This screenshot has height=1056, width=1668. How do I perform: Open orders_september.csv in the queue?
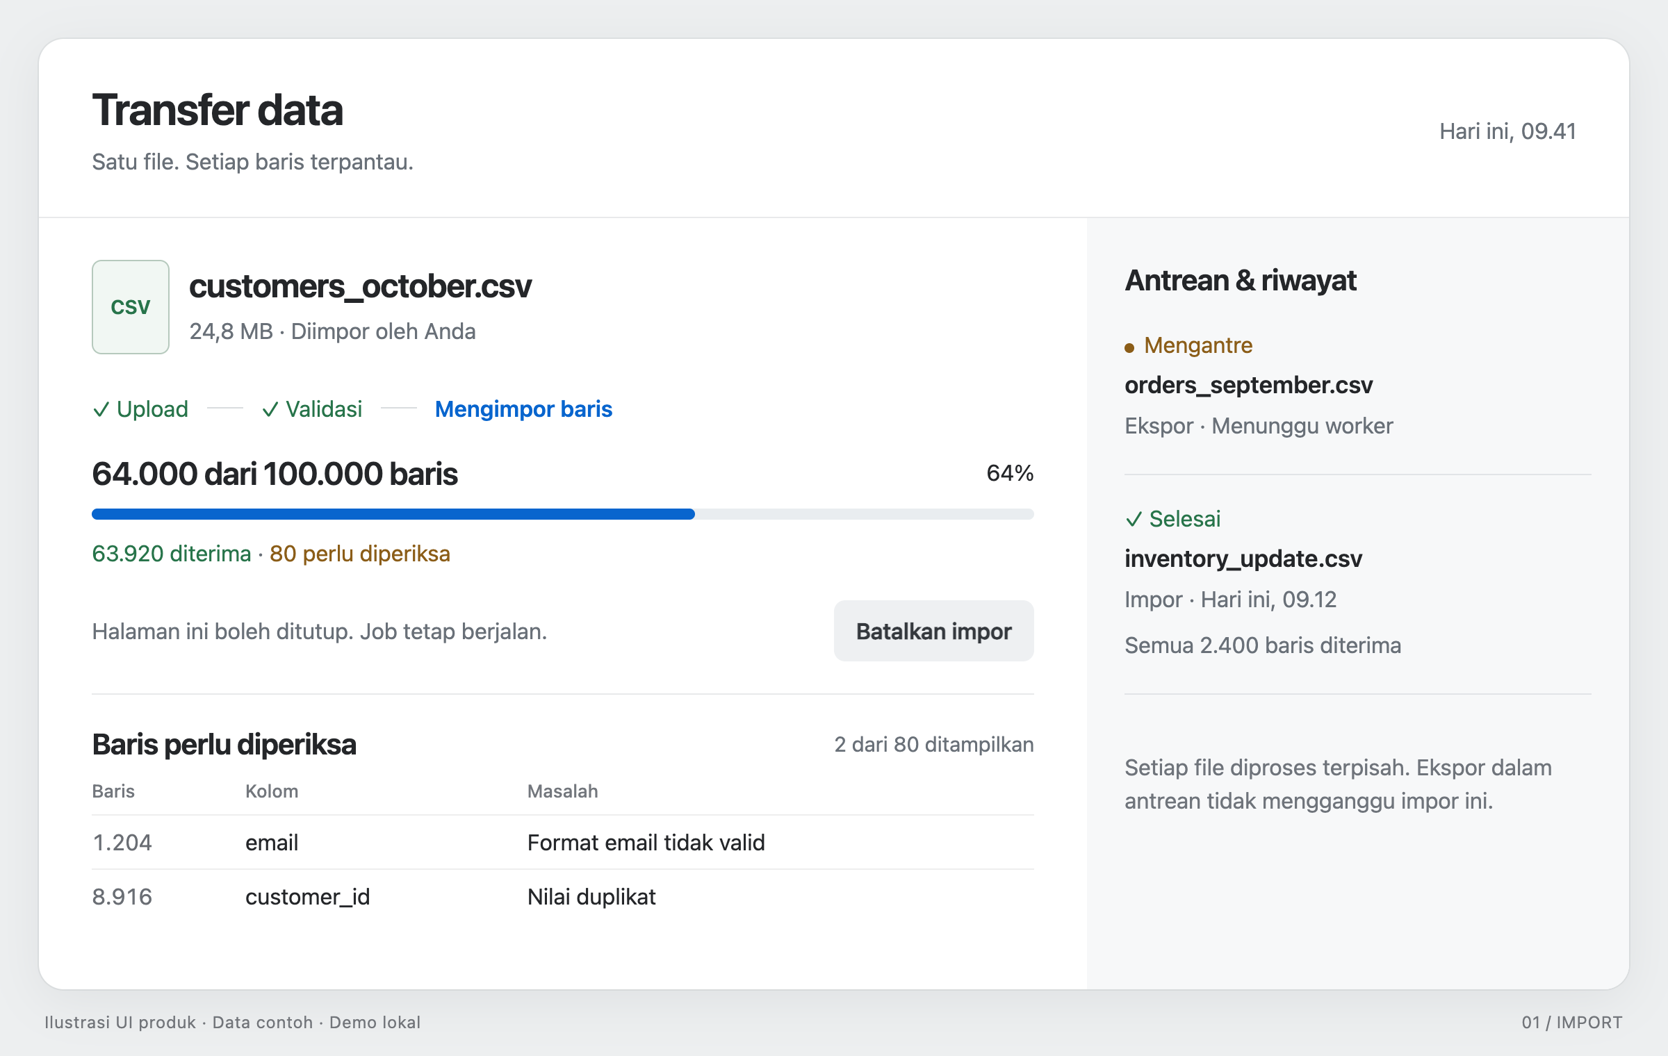1249,385
